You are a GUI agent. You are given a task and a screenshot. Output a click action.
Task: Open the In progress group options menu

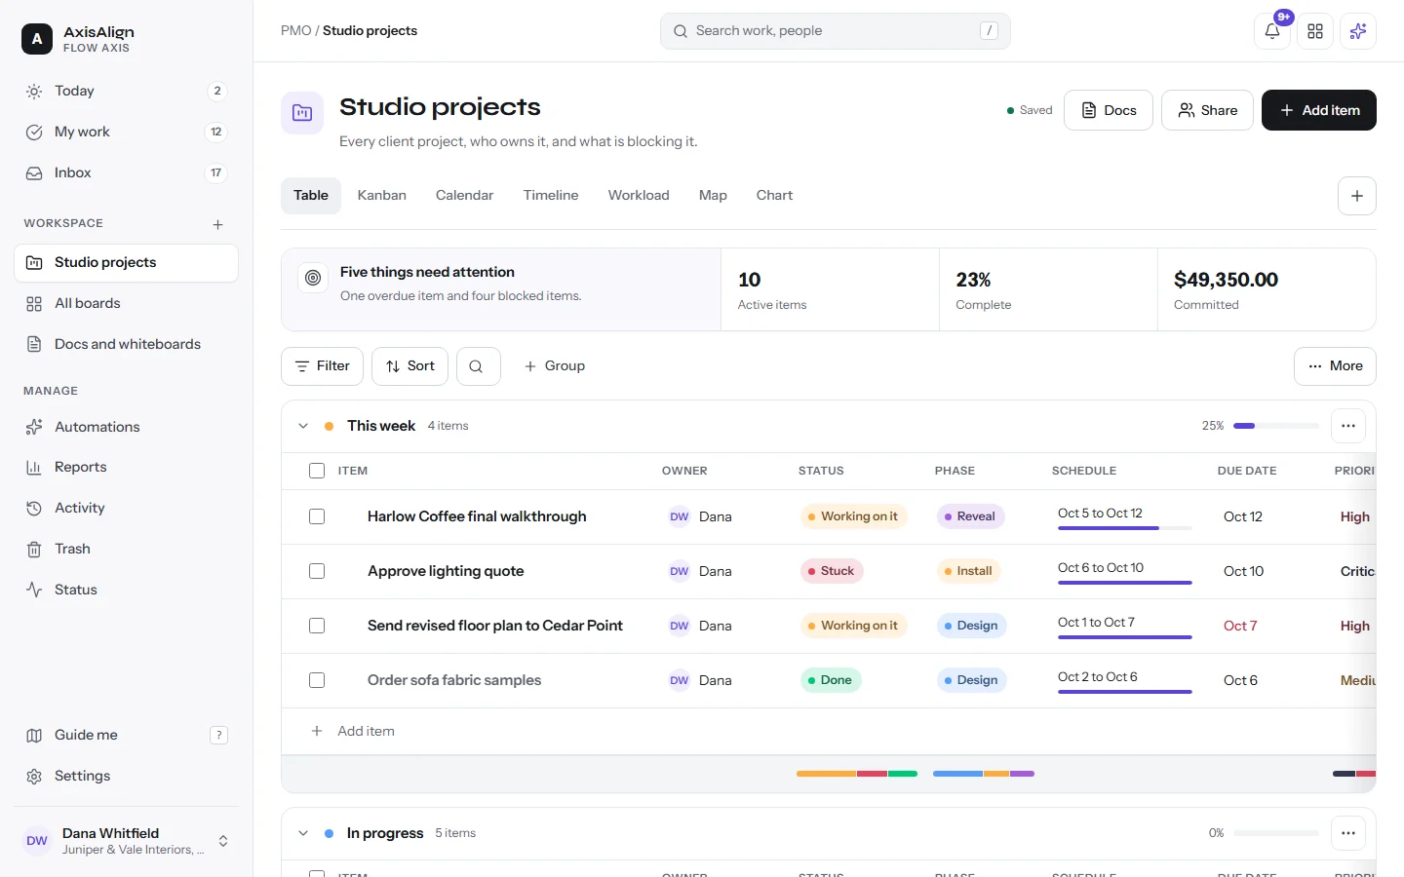click(1348, 833)
